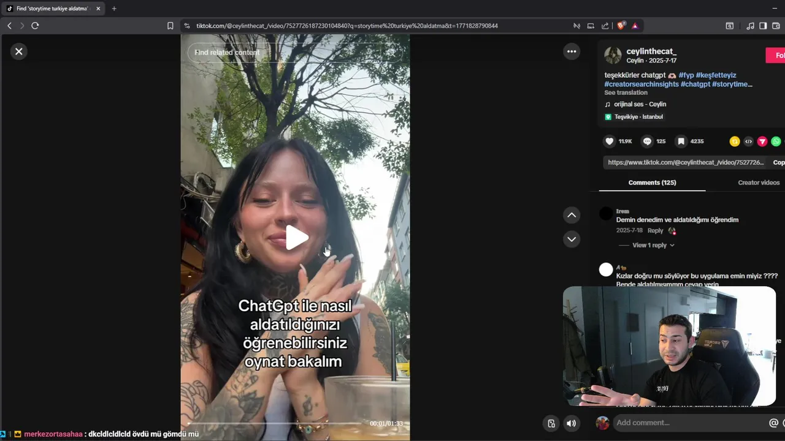Click the streamer webcam overlay
Image resolution: width=785 pixels, height=441 pixels.
[669, 346]
